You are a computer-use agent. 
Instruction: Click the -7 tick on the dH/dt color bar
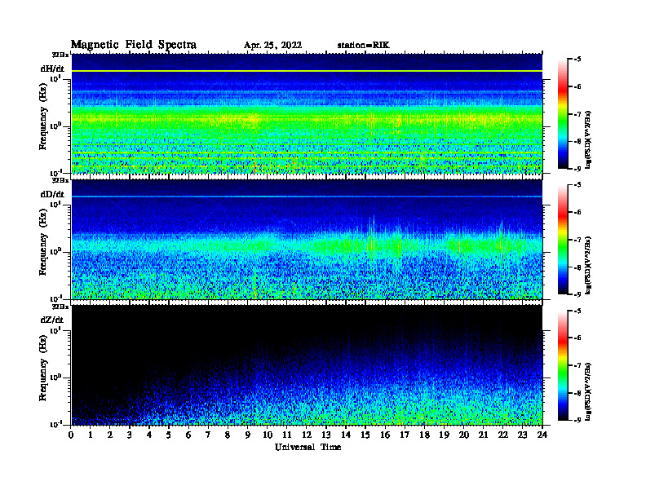tap(577, 114)
